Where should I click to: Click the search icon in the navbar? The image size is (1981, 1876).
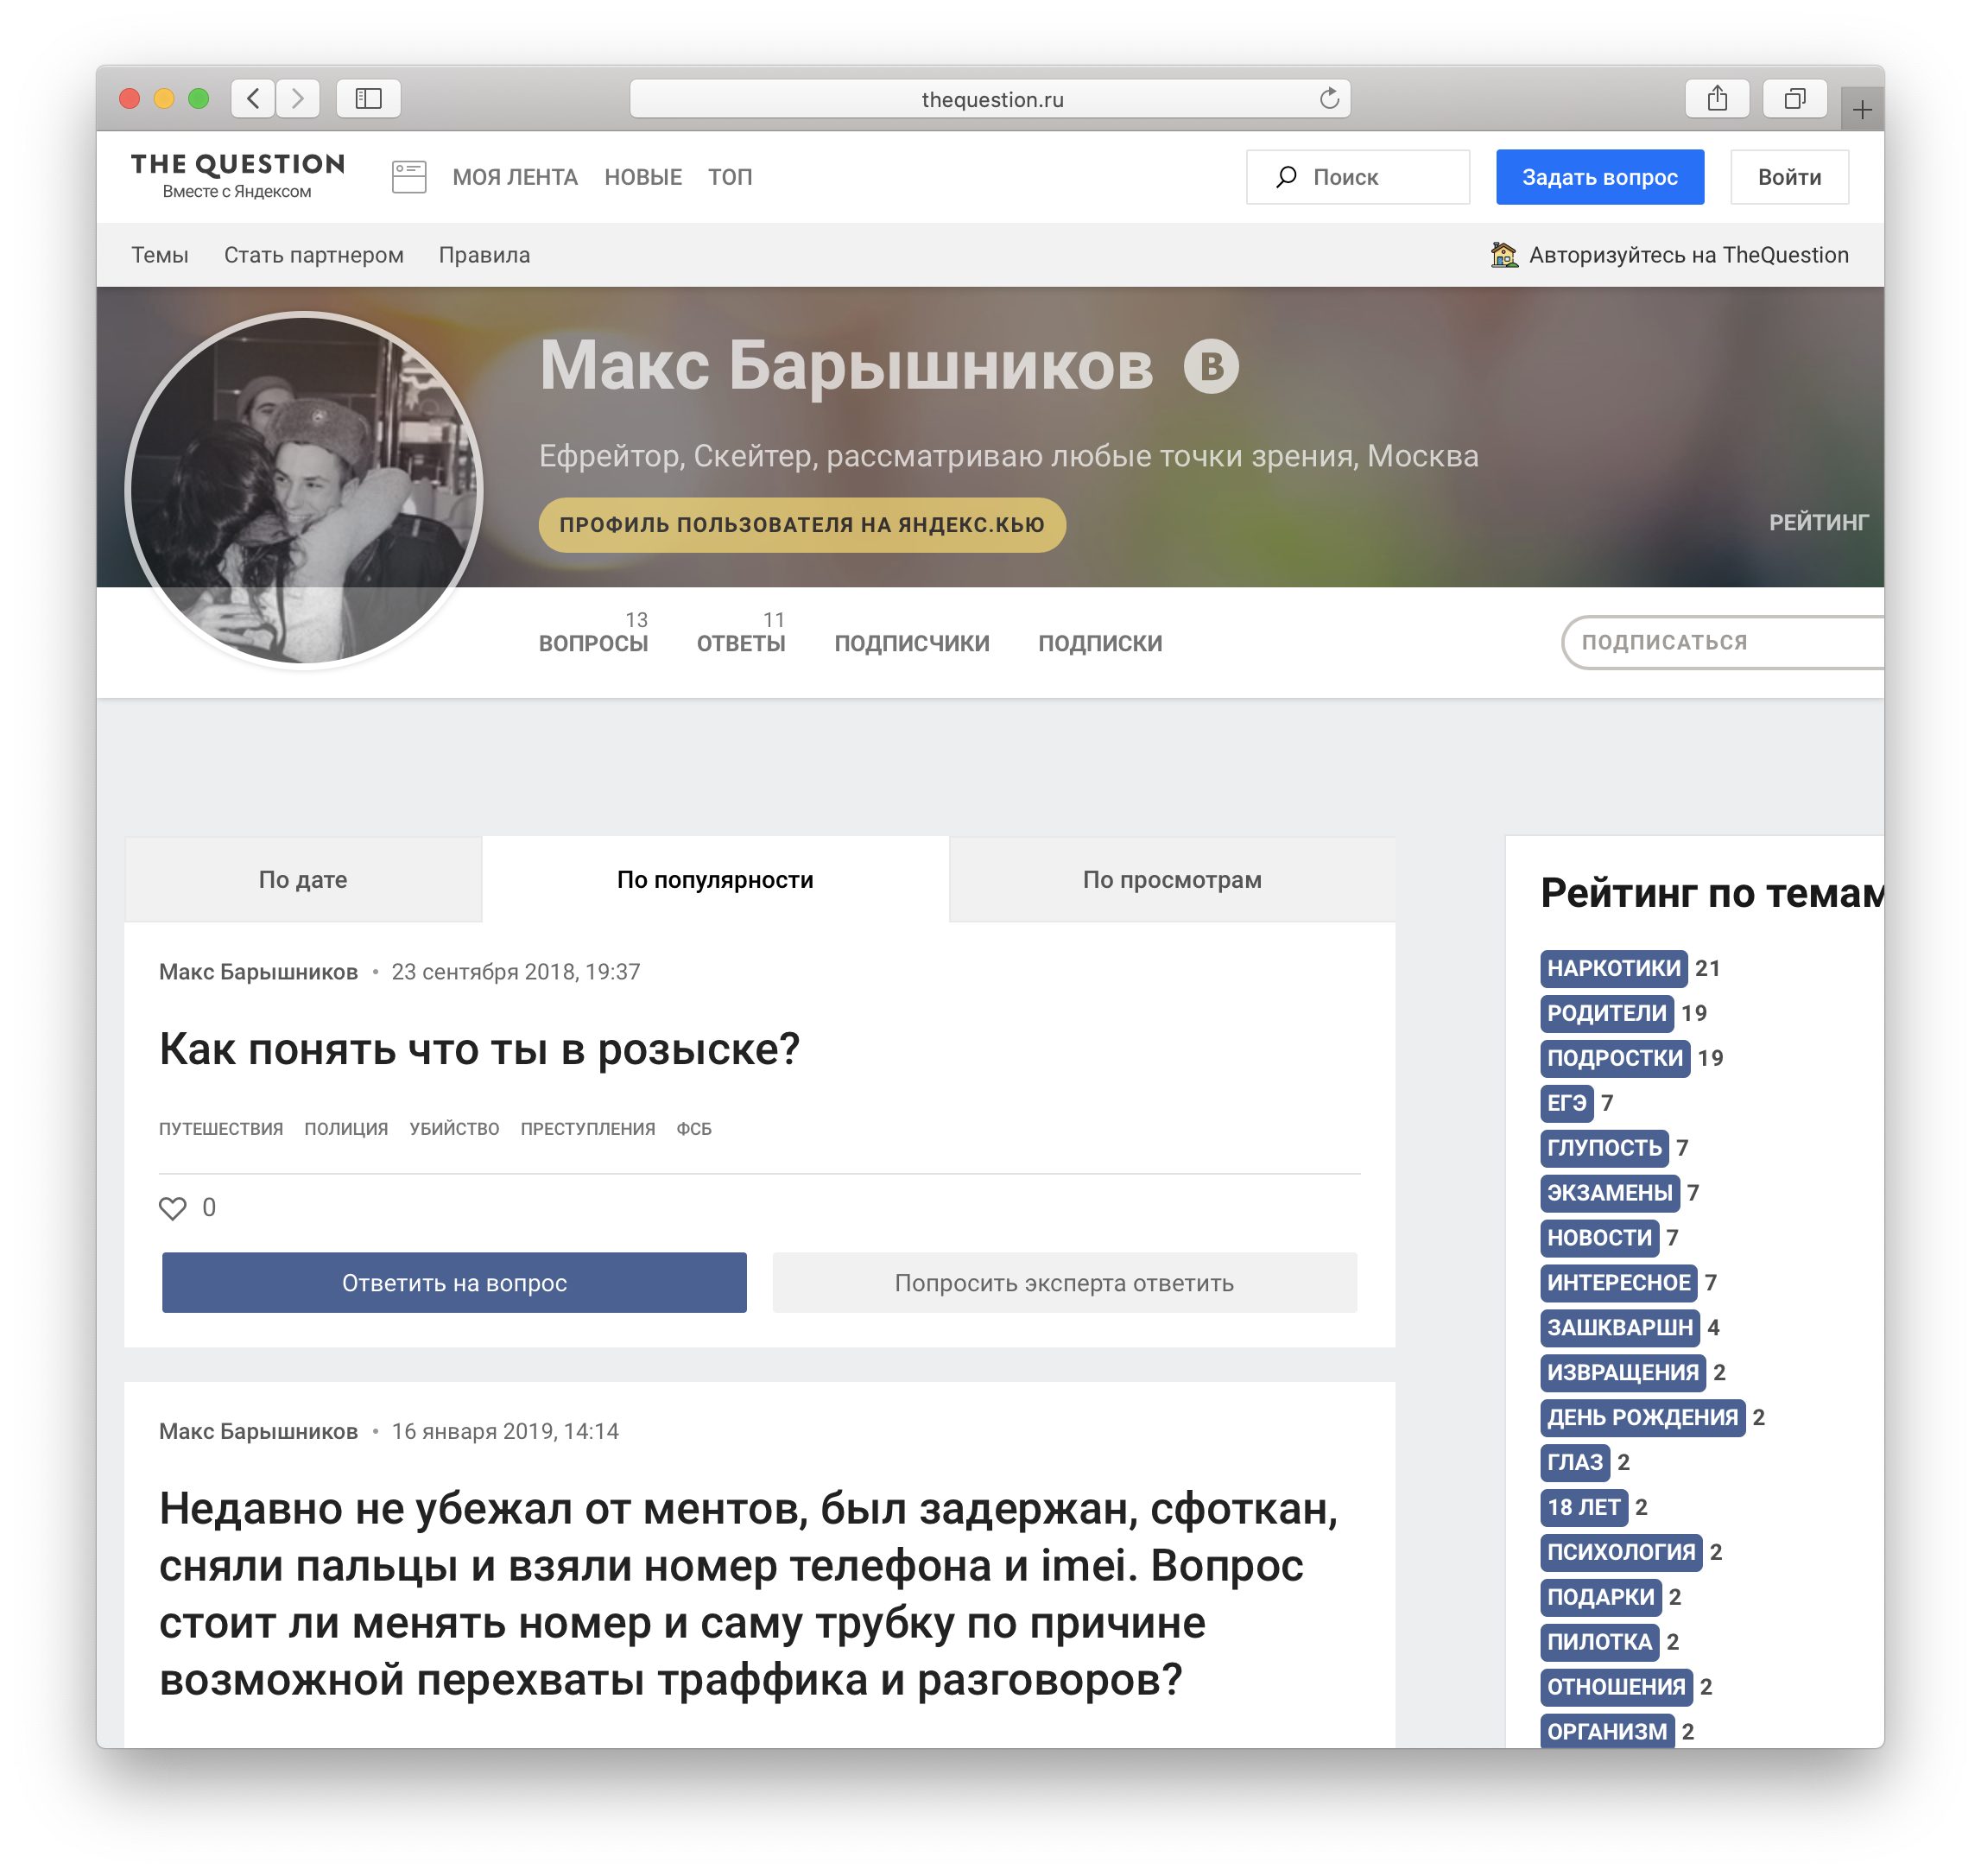pos(1287,176)
